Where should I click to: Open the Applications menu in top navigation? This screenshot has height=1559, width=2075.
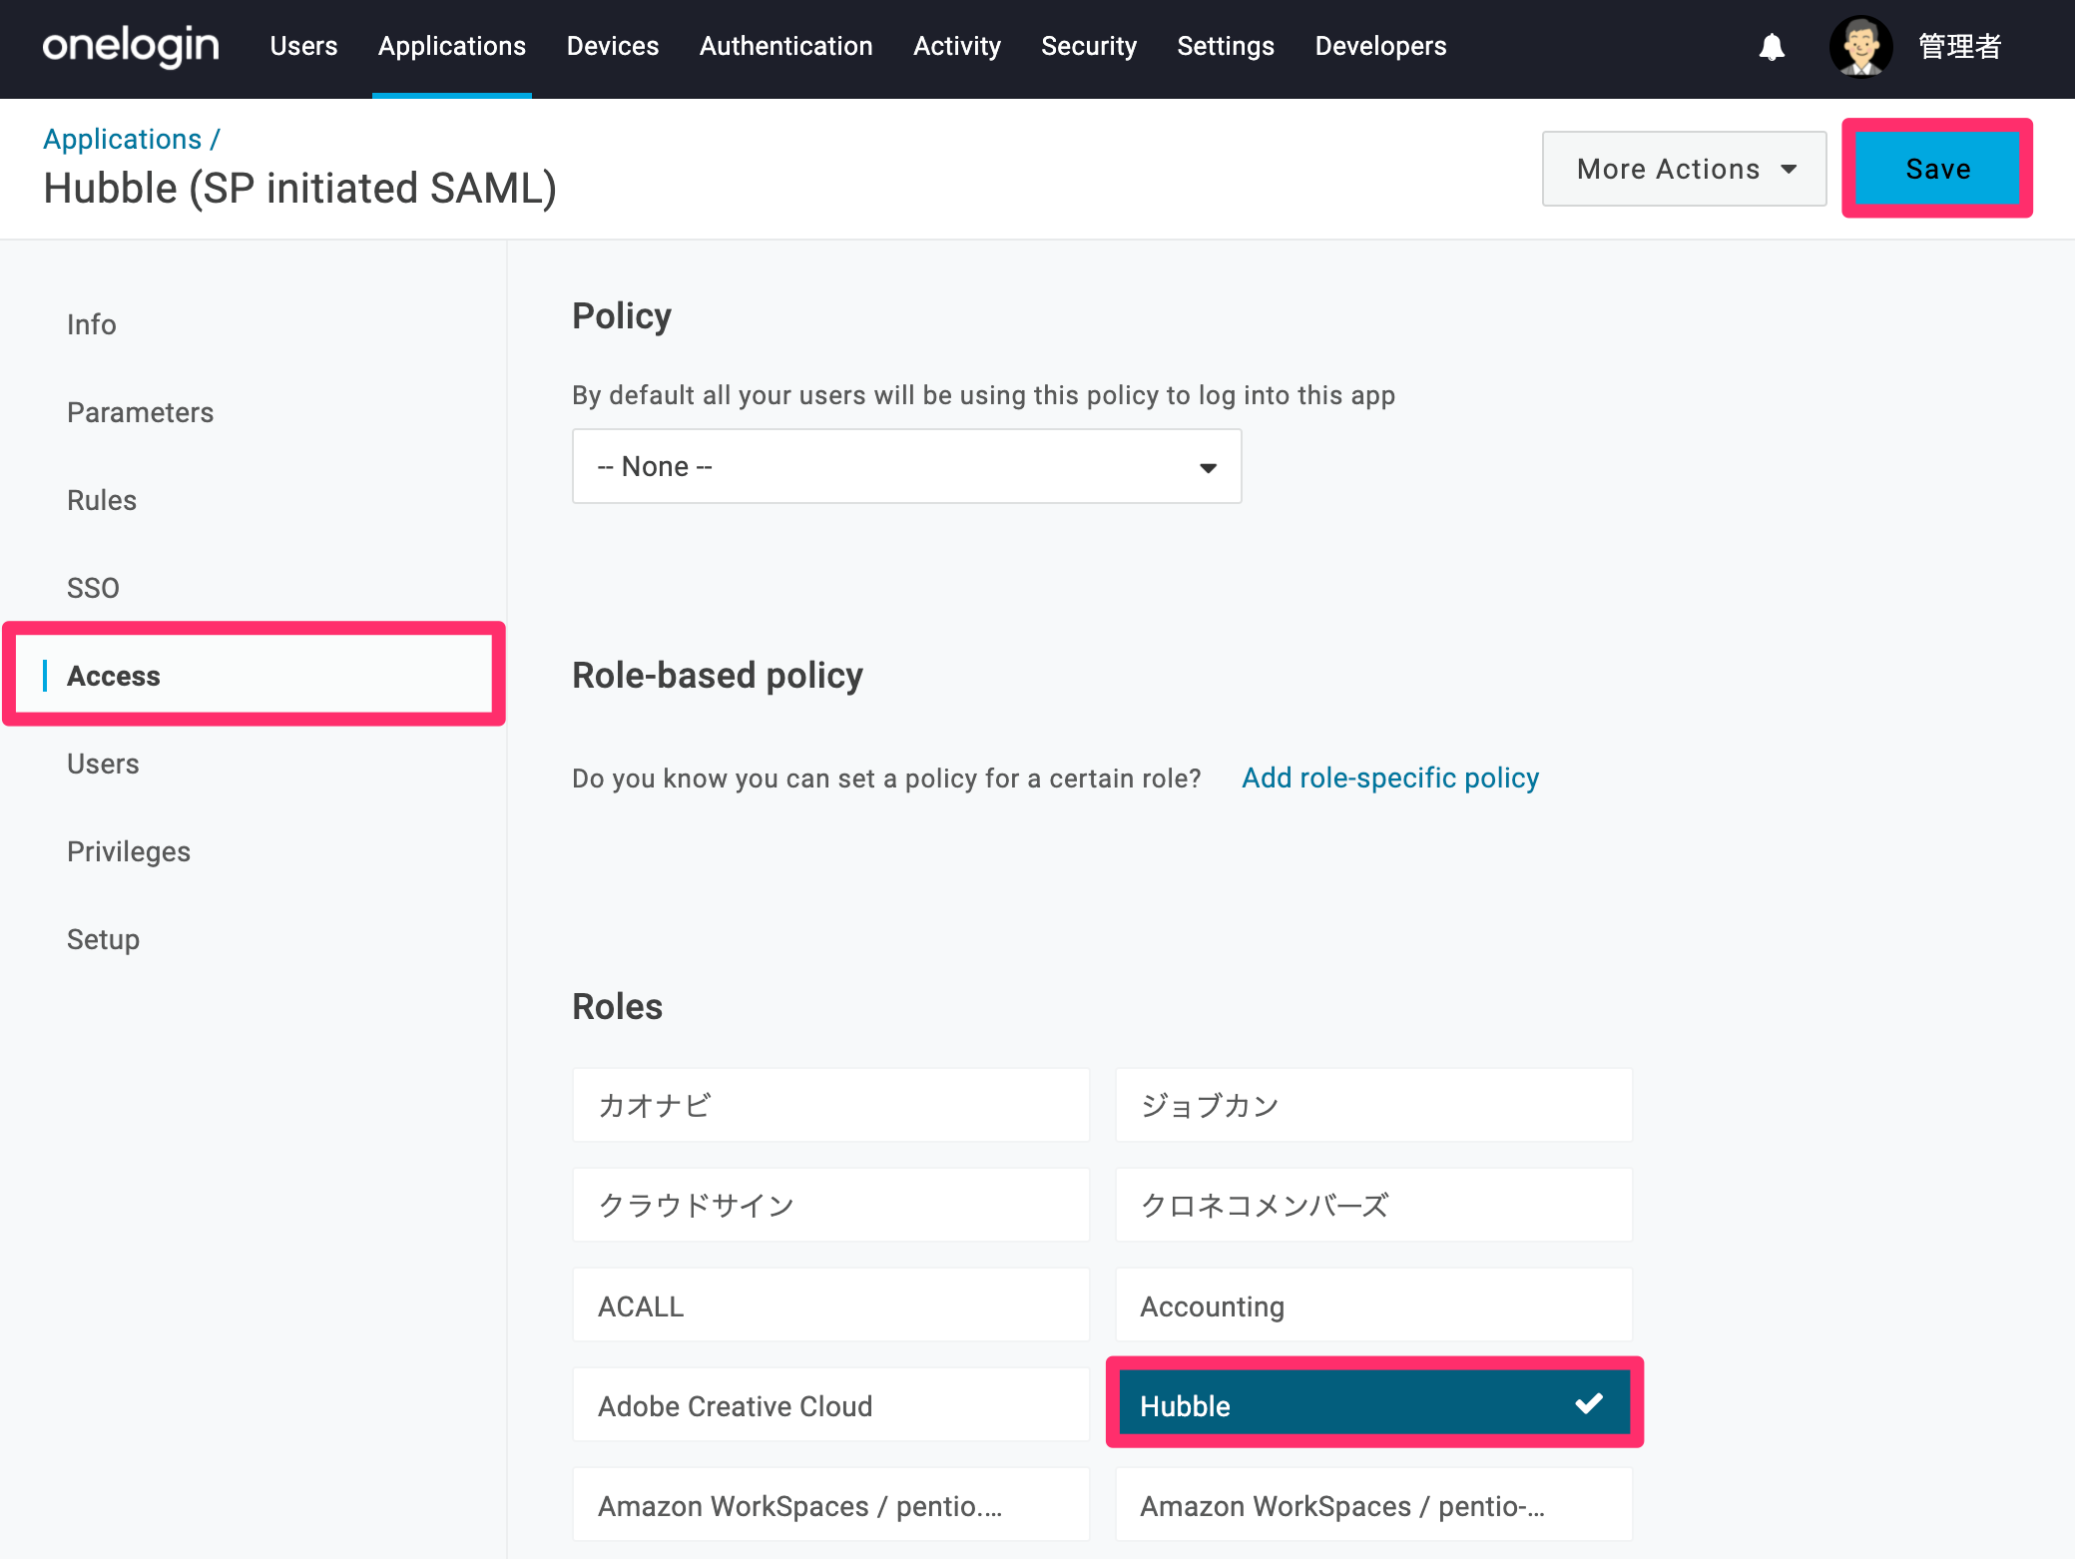[x=452, y=46]
